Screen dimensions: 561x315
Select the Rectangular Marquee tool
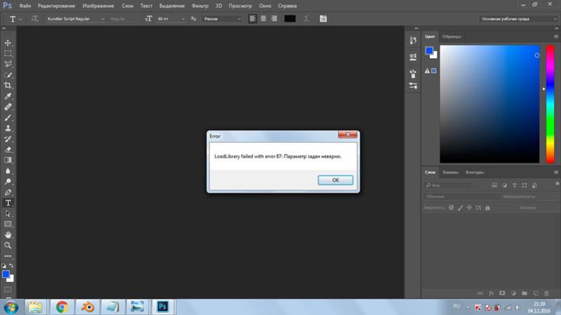(x=8, y=54)
